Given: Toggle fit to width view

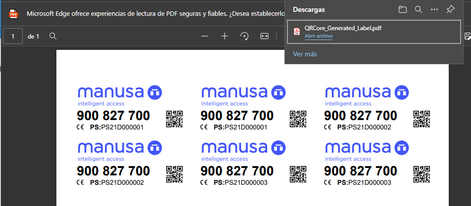Looking at the screenshot, I should 264,37.
